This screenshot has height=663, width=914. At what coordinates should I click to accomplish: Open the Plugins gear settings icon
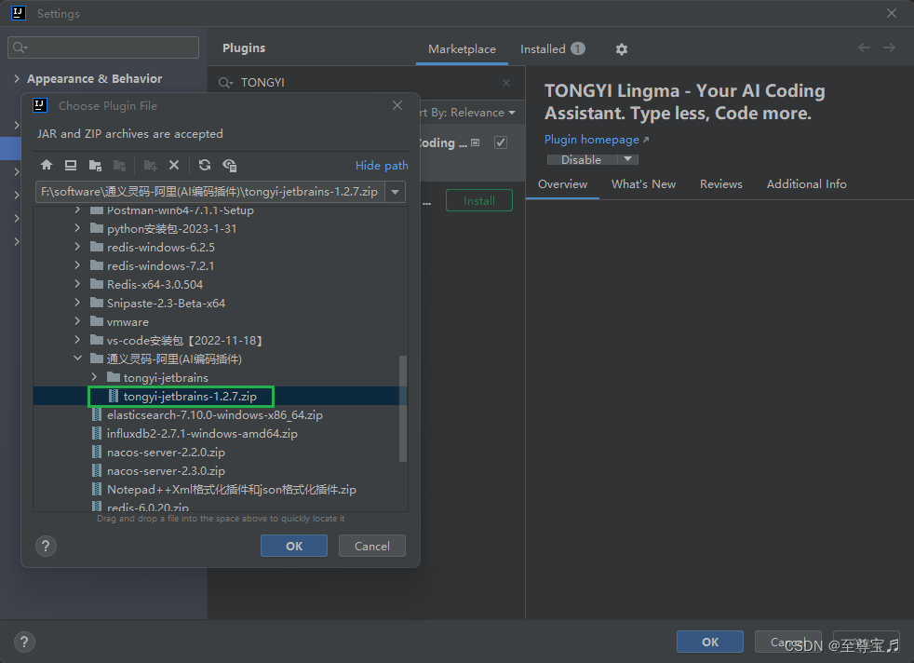tap(622, 49)
